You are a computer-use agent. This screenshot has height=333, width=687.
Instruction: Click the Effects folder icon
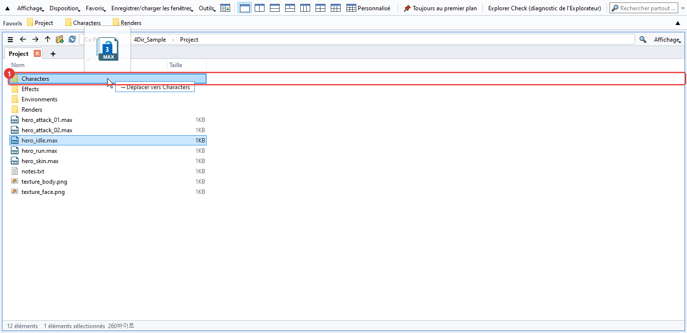(15, 89)
